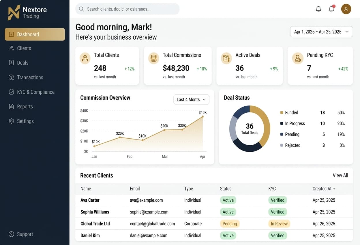
Task: Click the Clients people icon in sidebar
Action: 12,48
